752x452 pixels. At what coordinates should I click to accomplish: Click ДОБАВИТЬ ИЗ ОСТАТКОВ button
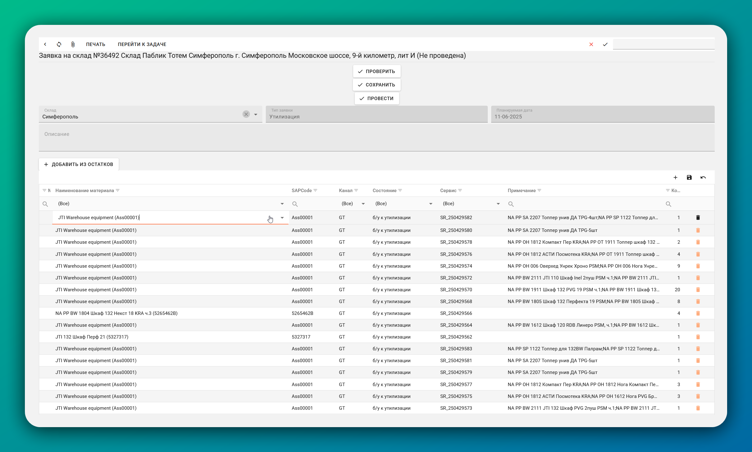point(79,164)
